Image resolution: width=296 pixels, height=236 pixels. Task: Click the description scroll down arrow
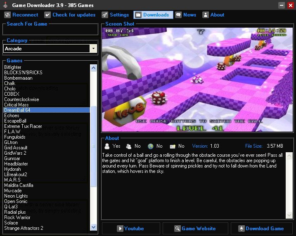point(289,215)
